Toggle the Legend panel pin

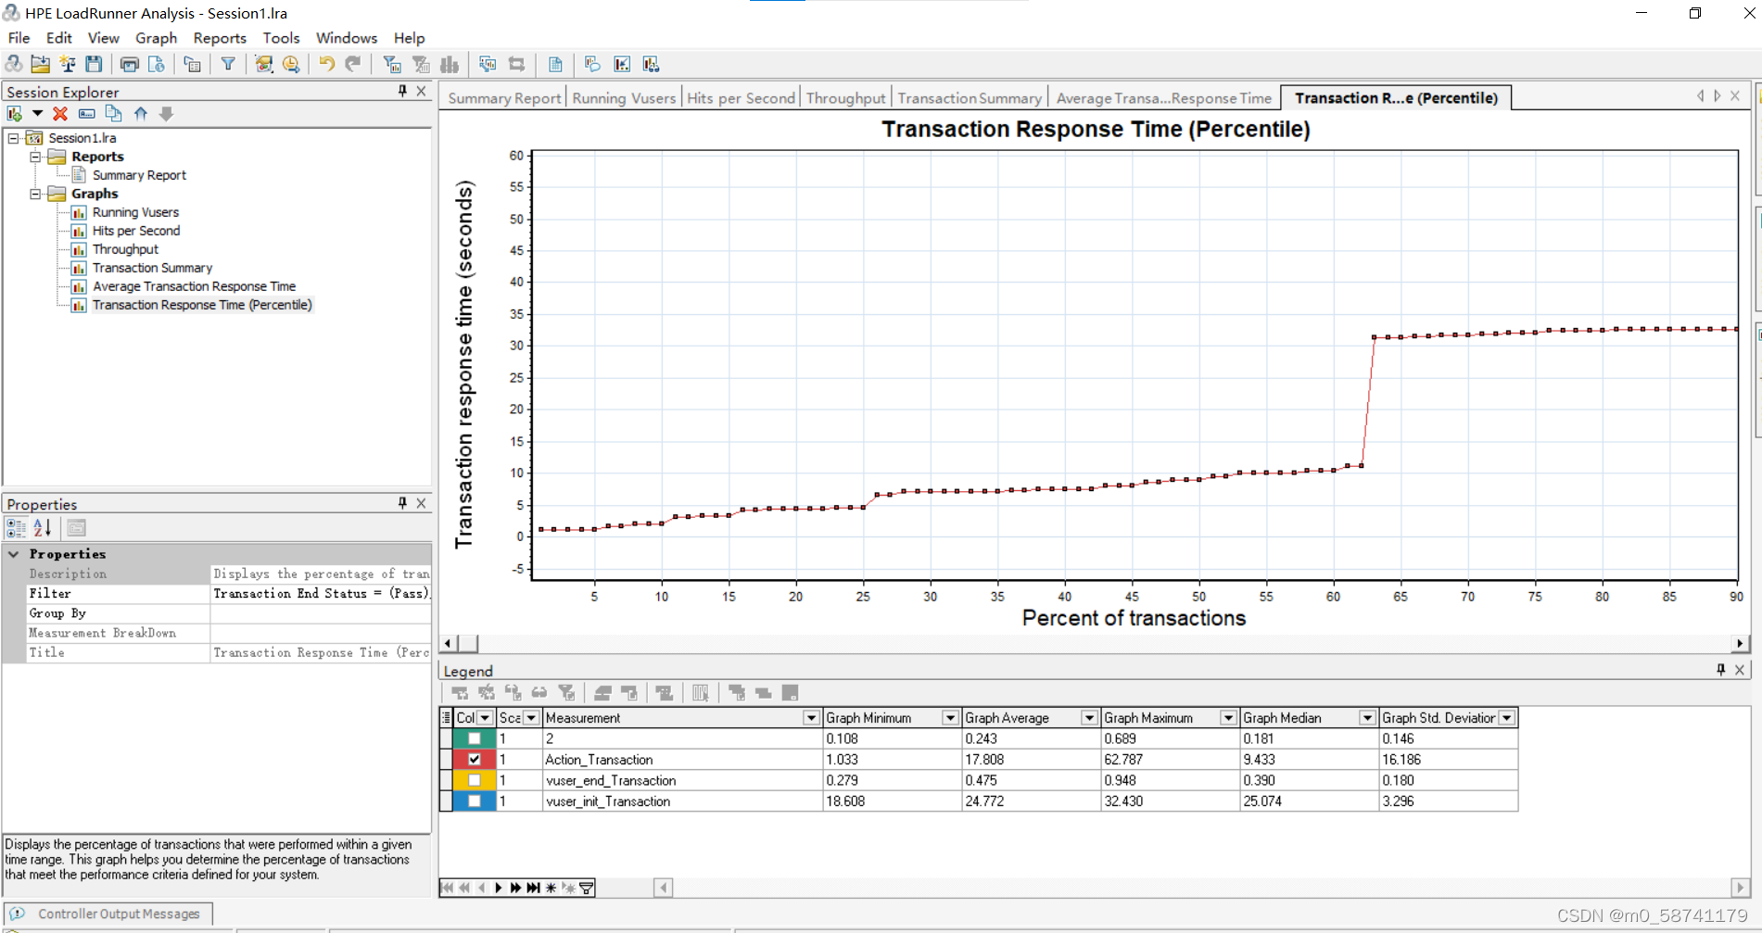[x=1720, y=670]
